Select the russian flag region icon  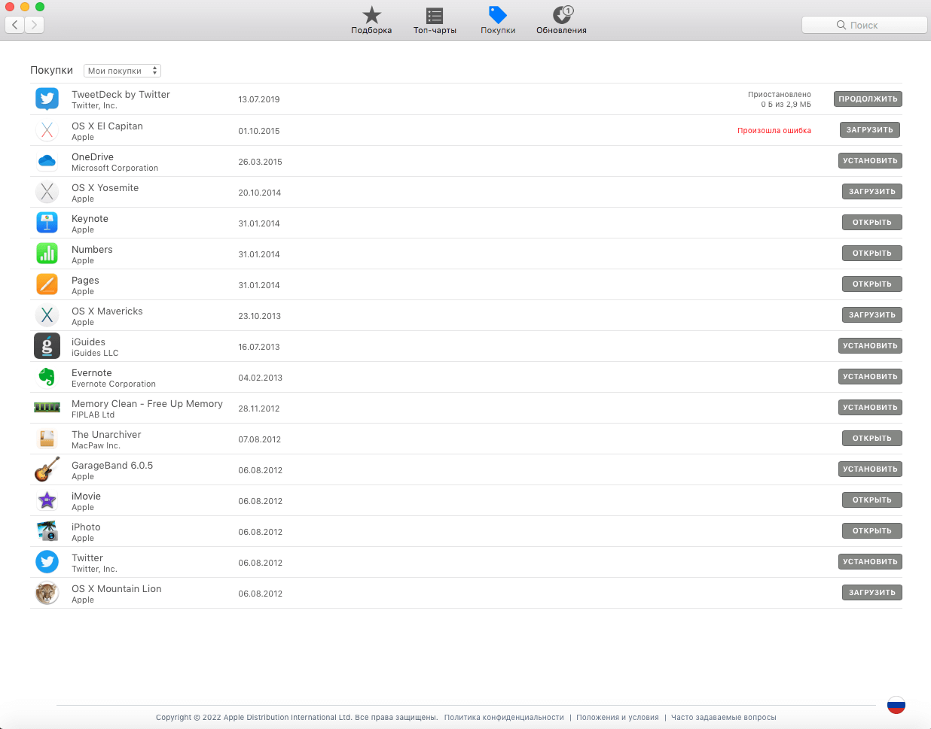point(896,706)
